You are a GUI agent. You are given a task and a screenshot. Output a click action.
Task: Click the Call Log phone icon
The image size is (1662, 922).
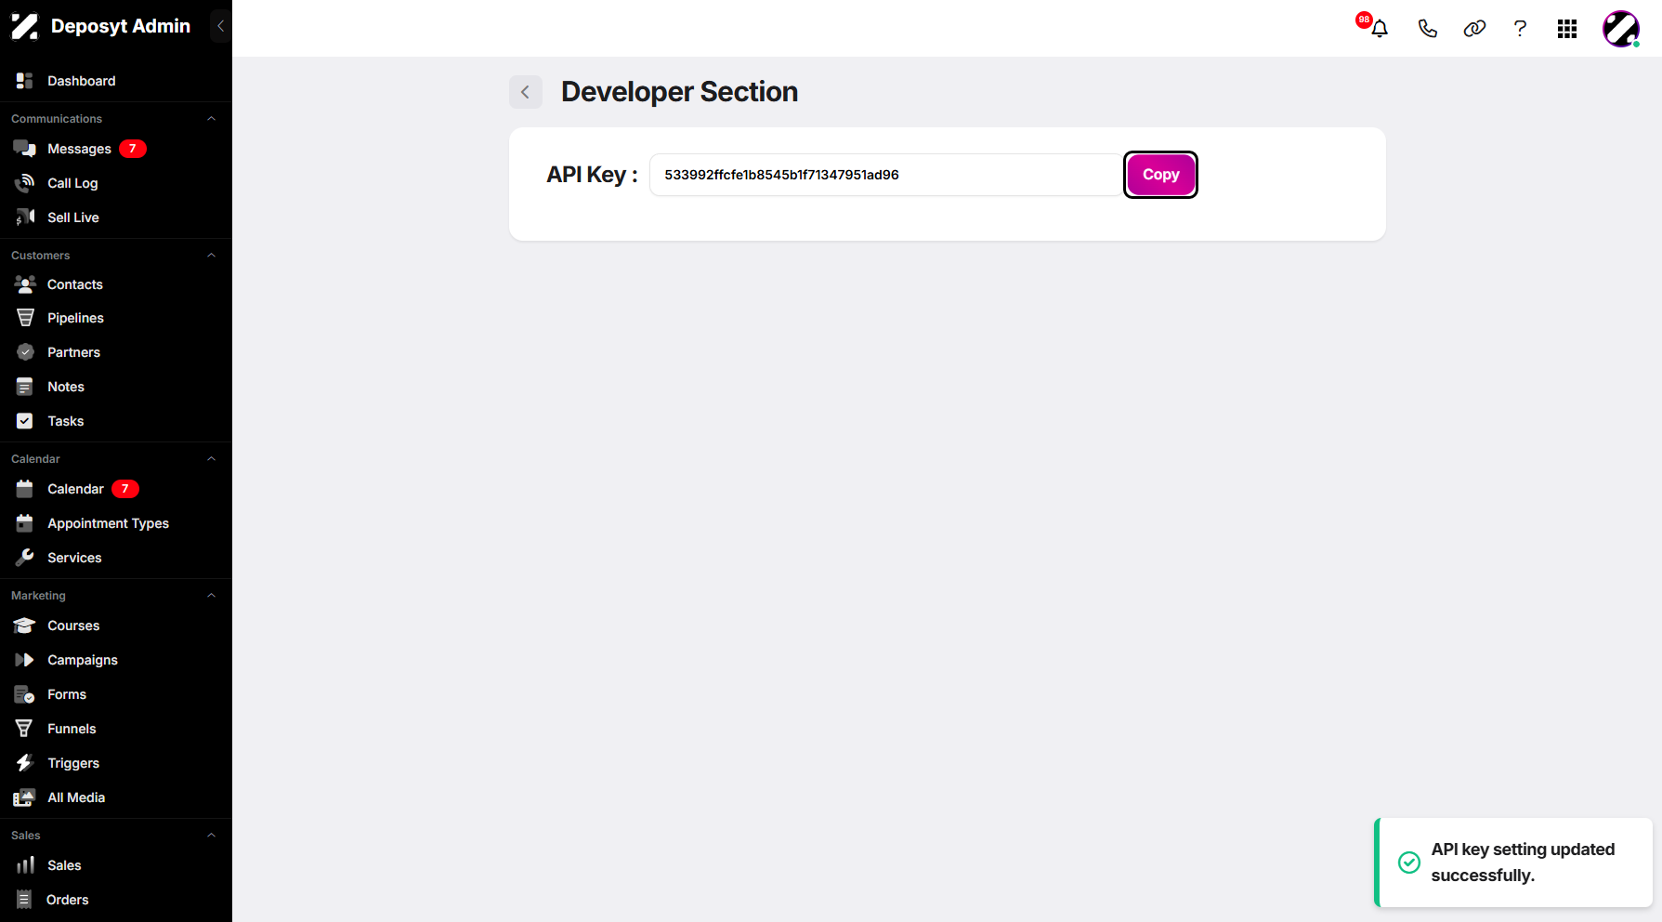click(x=25, y=183)
